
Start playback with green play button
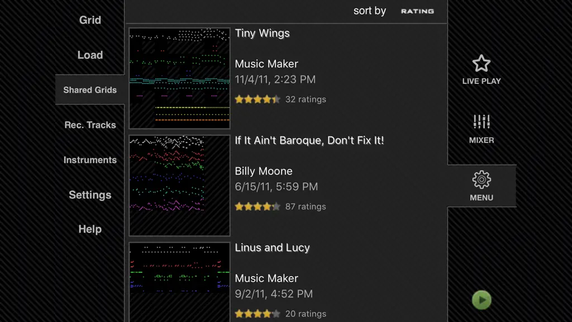482,300
